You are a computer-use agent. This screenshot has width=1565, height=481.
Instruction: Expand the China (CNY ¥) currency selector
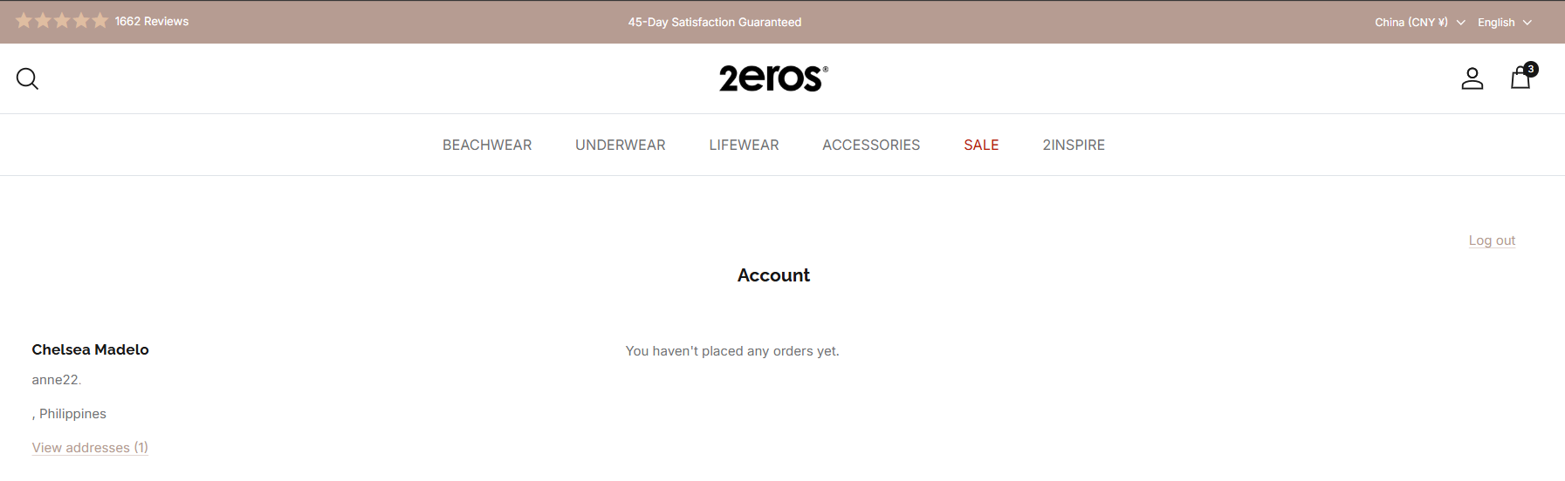1419,23
